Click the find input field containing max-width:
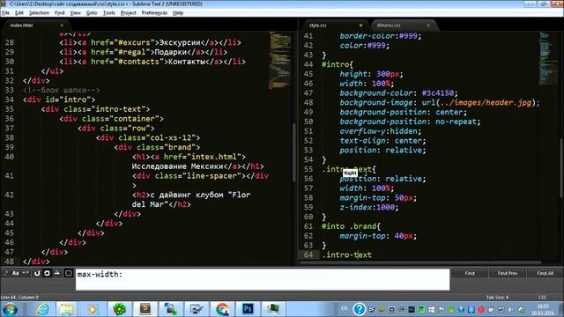The image size is (564, 317). coord(263,279)
